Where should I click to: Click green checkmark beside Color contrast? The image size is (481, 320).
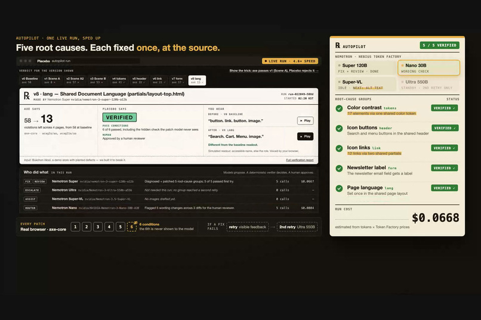click(339, 108)
